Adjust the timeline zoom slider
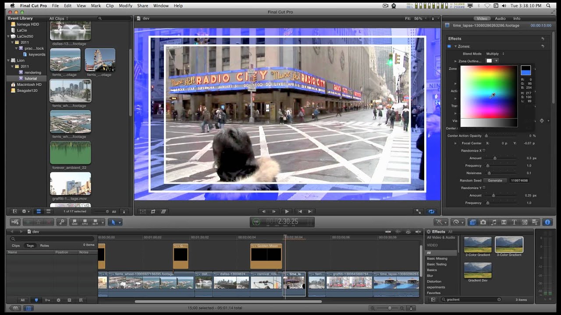The width and height of the screenshot is (561, 315). [x=390, y=308]
